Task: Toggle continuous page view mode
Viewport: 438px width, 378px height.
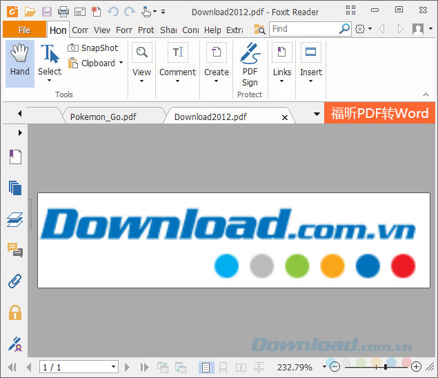Action: pyautogui.click(x=223, y=368)
